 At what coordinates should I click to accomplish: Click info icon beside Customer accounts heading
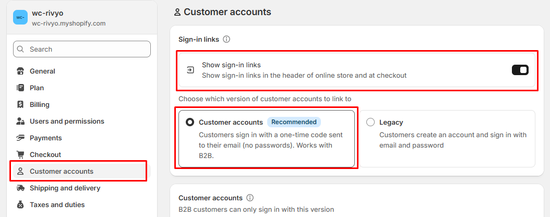[x=250, y=198]
